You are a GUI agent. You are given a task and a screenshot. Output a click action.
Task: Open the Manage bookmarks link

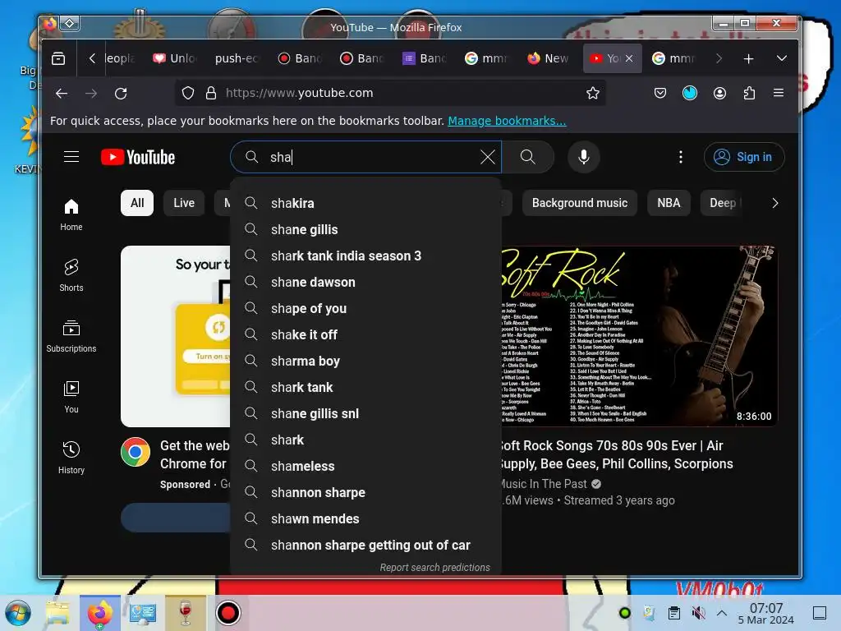tap(507, 121)
